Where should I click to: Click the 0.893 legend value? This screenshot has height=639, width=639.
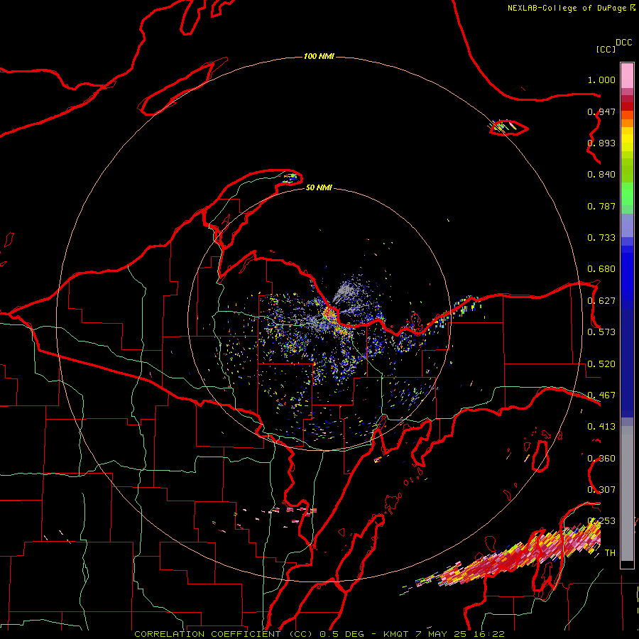601,143
